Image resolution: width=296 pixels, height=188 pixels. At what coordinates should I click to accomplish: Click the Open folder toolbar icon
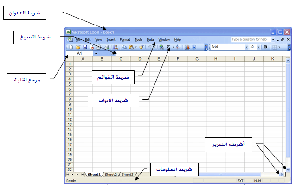(78, 47)
